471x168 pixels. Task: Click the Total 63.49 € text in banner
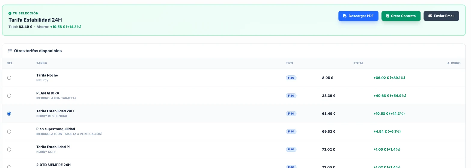(20, 27)
